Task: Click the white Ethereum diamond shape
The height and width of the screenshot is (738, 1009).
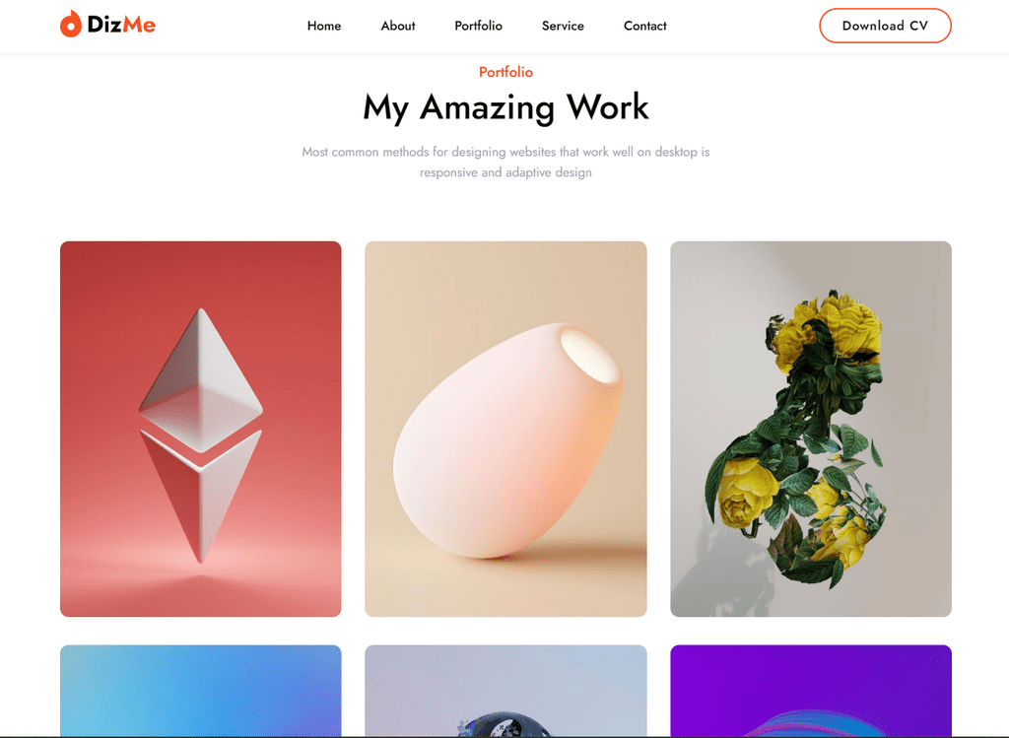Action: pyautogui.click(x=201, y=435)
